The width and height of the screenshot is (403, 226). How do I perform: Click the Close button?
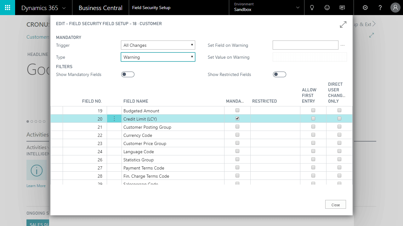click(336, 205)
